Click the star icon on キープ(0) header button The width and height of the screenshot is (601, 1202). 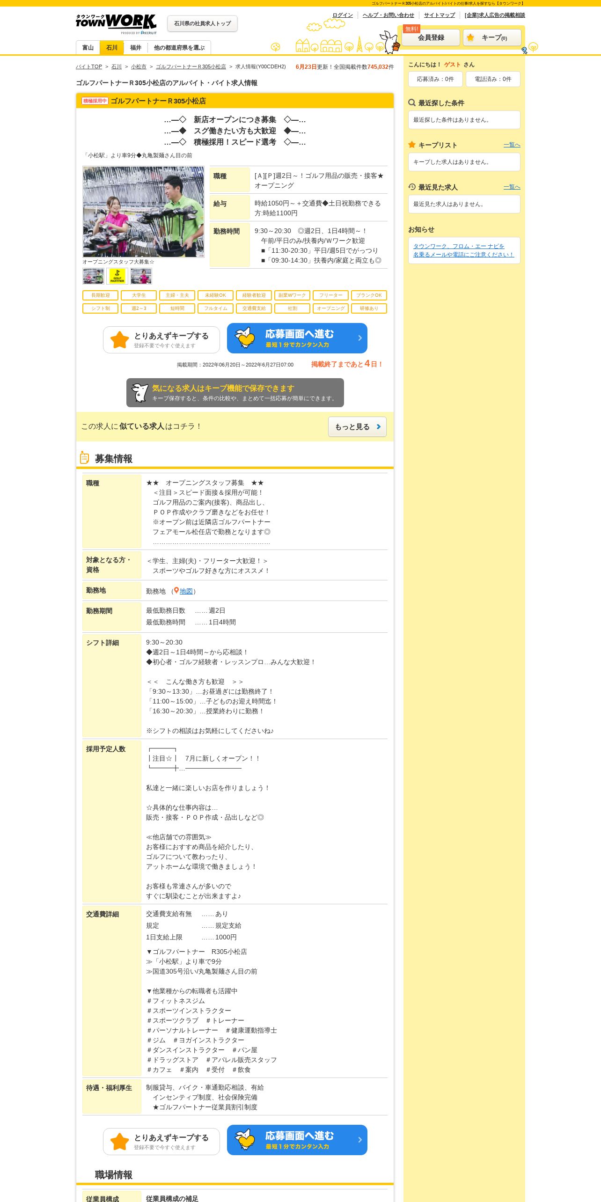tap(470, 37)
